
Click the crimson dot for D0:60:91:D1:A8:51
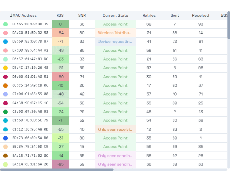(x=5, y=77)
